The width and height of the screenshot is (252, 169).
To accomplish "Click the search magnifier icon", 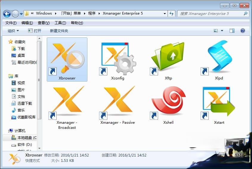I will pyautogui.click(x=245, y=14).
